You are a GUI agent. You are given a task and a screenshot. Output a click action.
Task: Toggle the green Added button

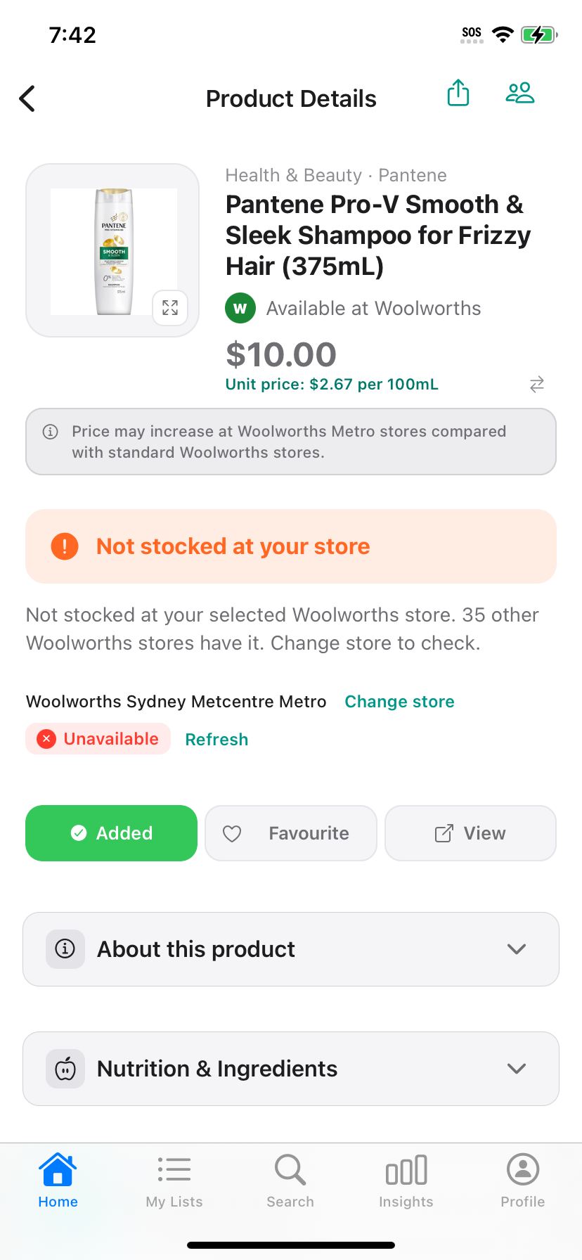(x=112, y=833)
